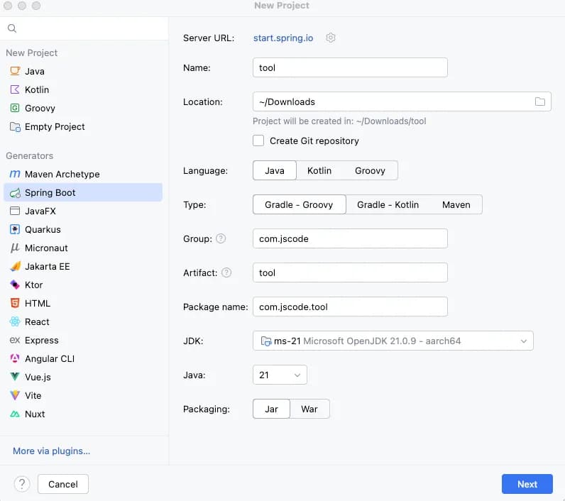Select Angular CLI in the generators list

tap(83, 358)
